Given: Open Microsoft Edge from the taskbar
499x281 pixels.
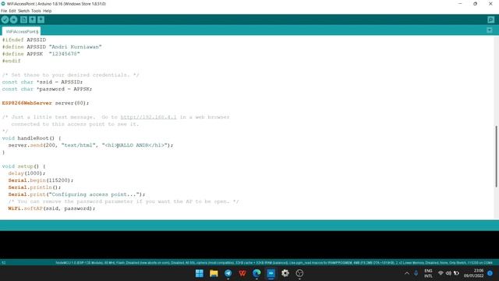Looking at the screenshot, I should 257,273.
